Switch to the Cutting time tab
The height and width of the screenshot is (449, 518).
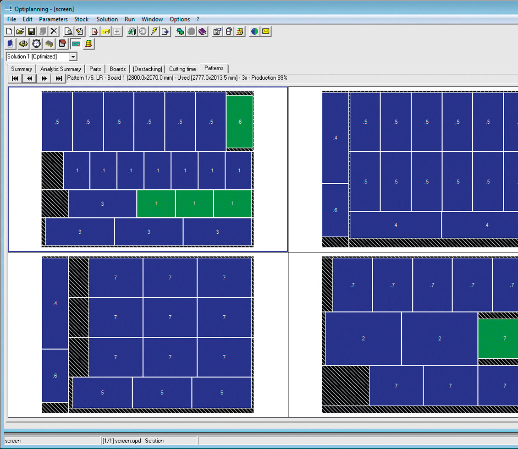[x=182, y=69]
